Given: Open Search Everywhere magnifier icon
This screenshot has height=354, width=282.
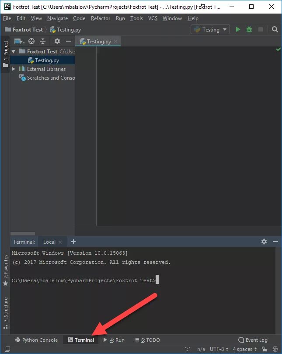Looking at the screenshot, I should pyautogui.click(x=275, y=30).
